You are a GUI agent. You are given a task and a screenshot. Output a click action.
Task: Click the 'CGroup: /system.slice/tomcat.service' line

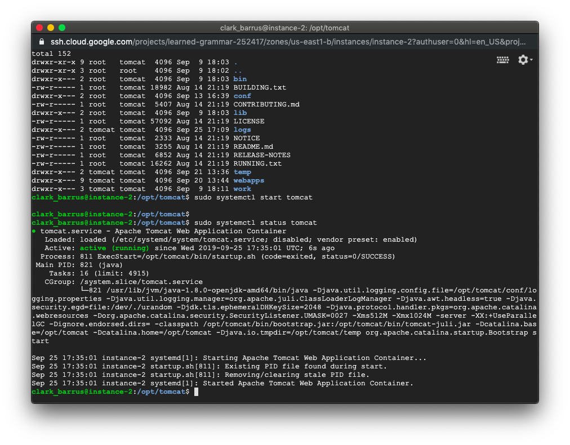[x=123, y=282]
